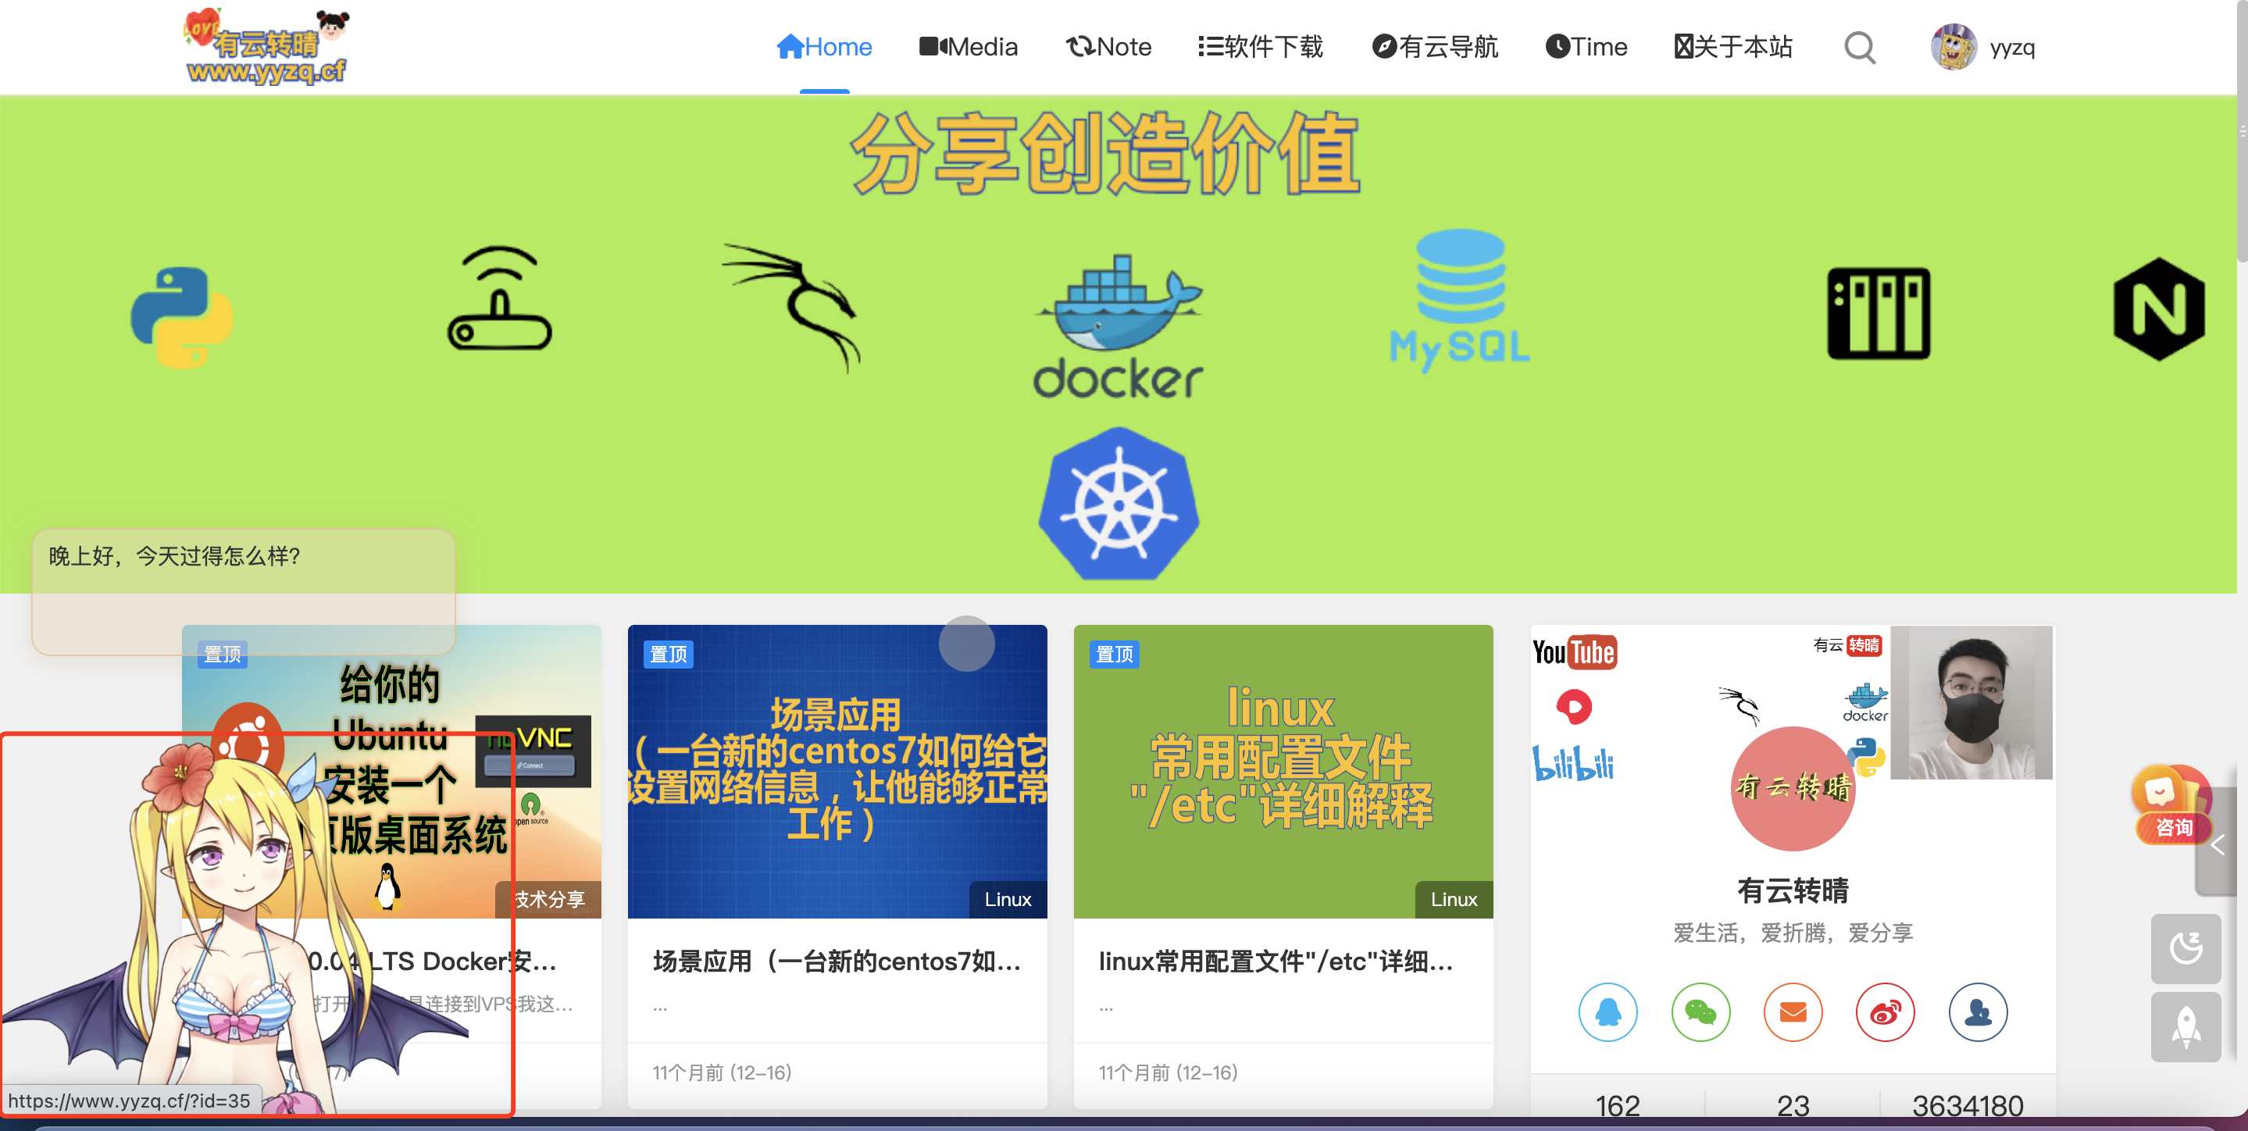Click the 162 stat count
This screenshot has width=2248, height=1131.
coord(1617,1106)
